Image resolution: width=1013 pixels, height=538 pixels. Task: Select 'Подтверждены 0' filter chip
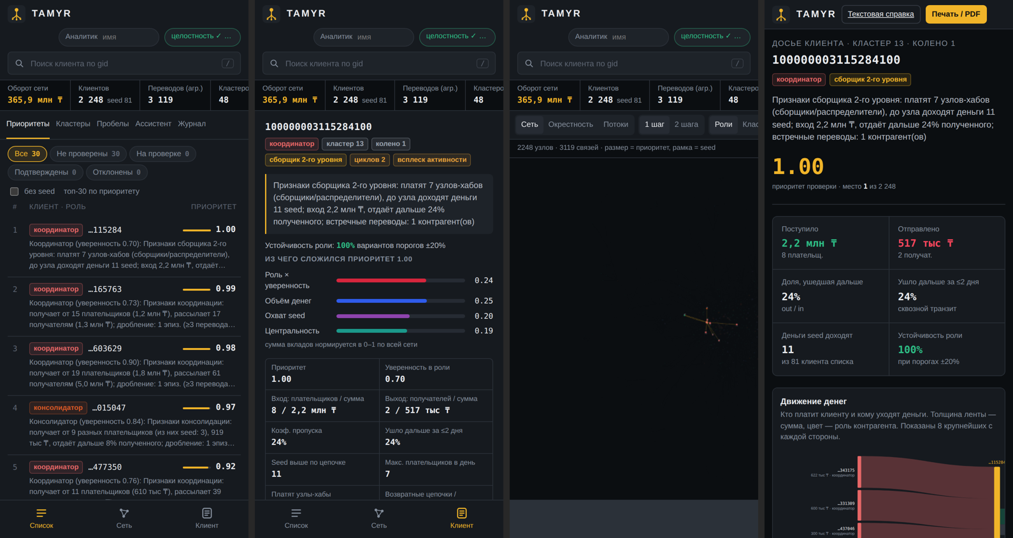[x=45, y=172]
